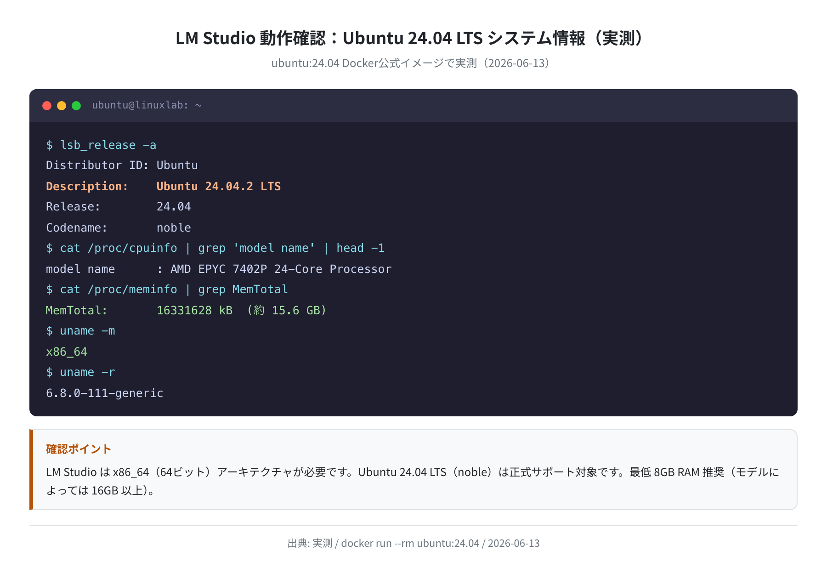
Task: Click the yellow minimize dot in terminal header
Action: (x=62, y=106)
